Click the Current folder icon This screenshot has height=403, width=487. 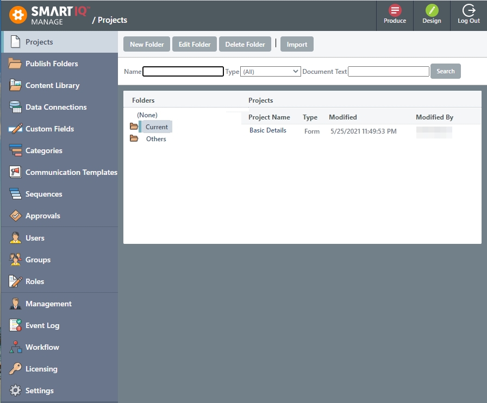coord(134,126)
